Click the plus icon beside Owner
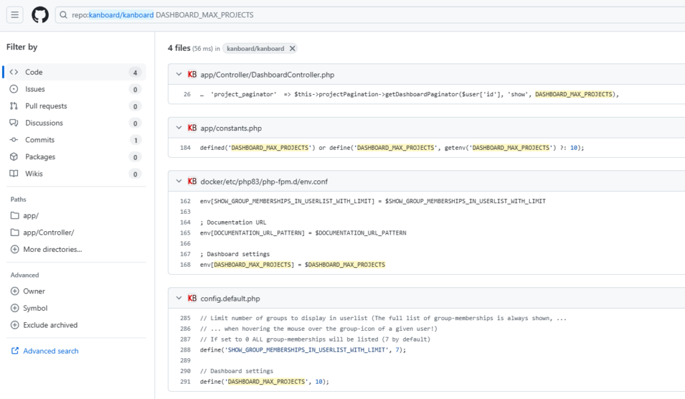Screen dimensions: 685x399 coord(15,291)
